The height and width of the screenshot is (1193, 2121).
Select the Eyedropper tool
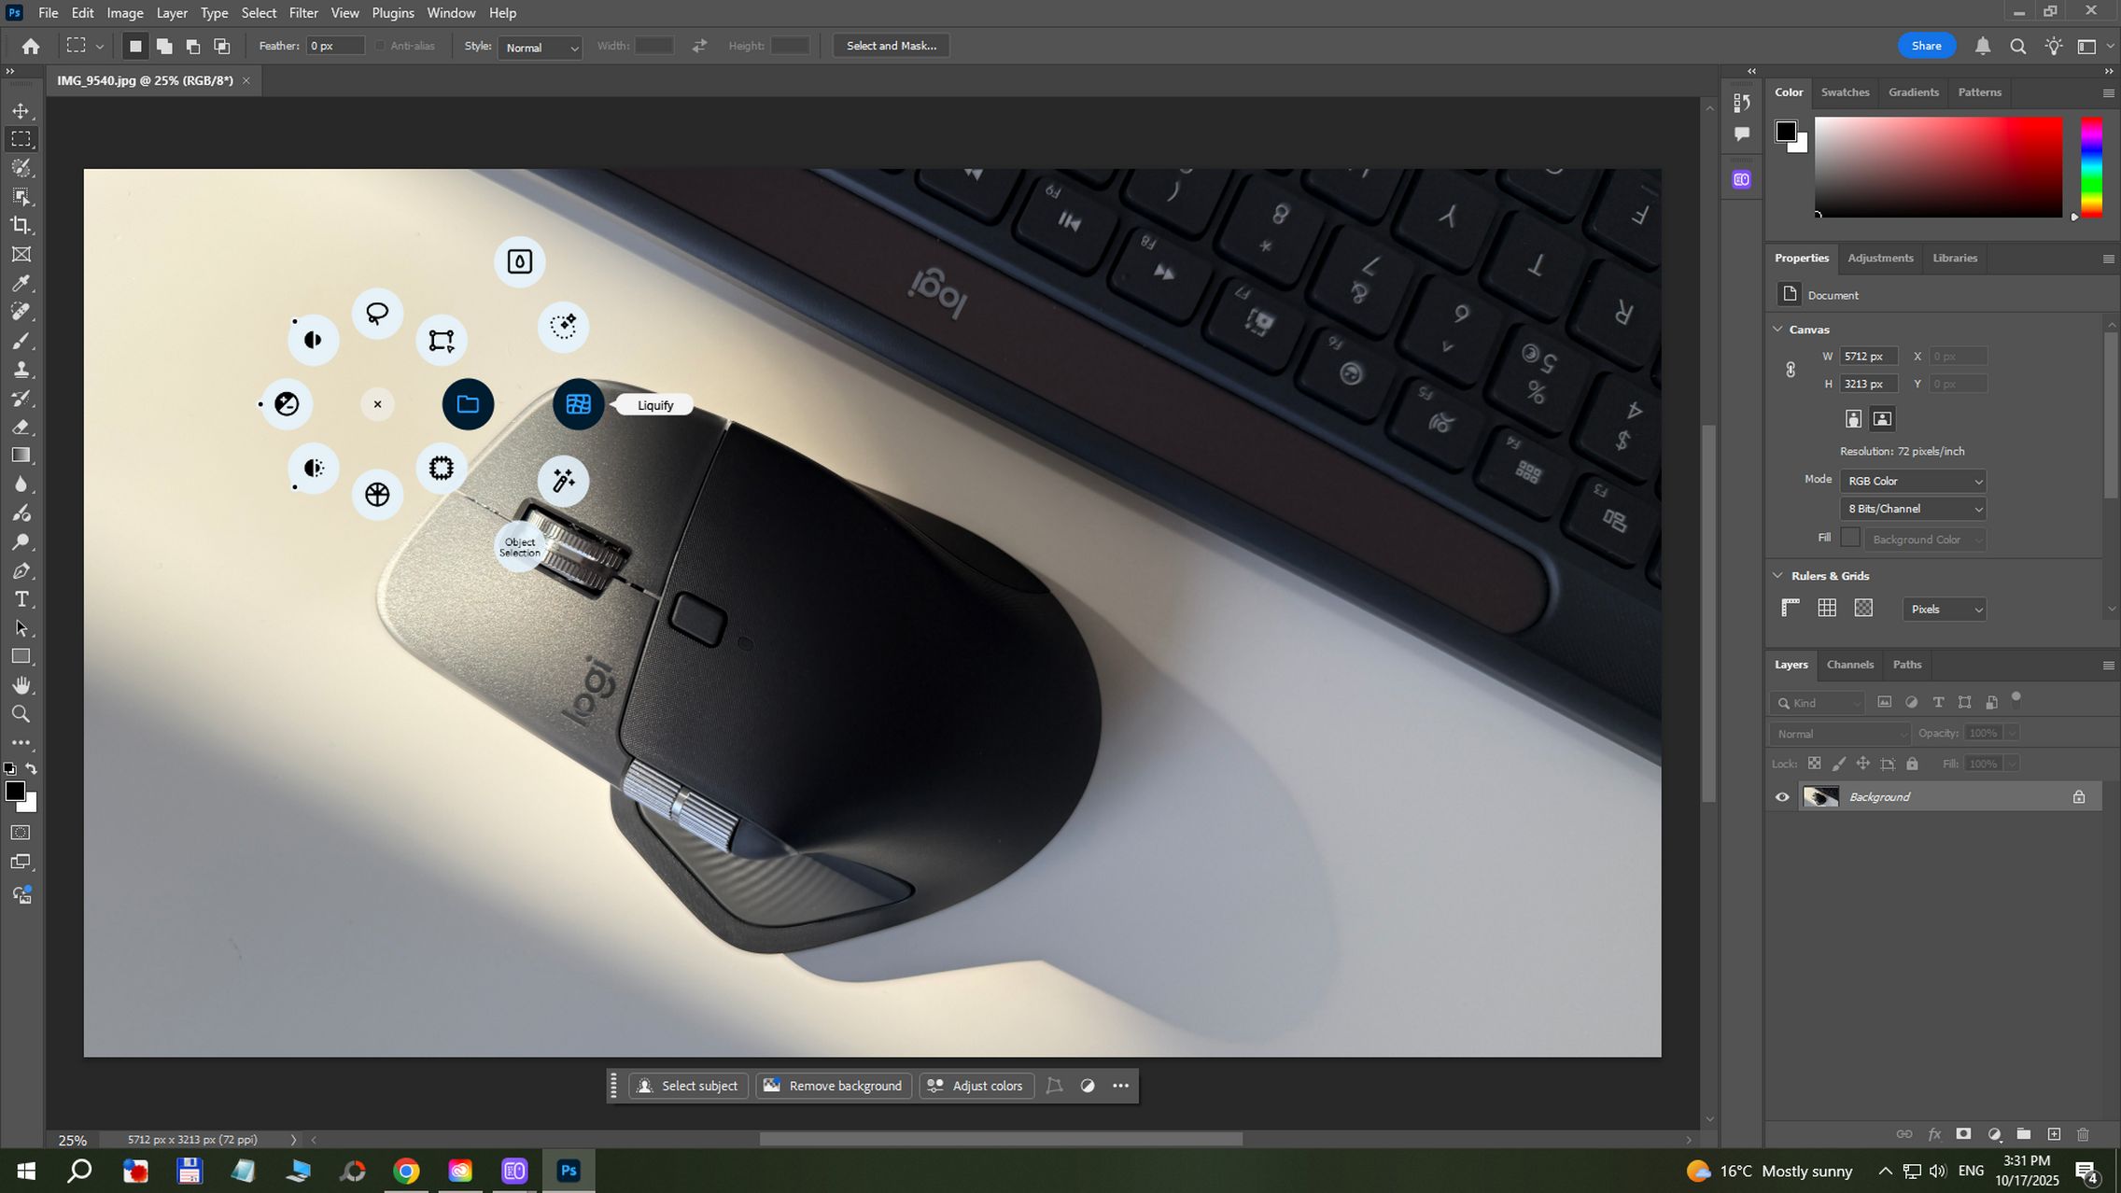(x=21, y=283)
